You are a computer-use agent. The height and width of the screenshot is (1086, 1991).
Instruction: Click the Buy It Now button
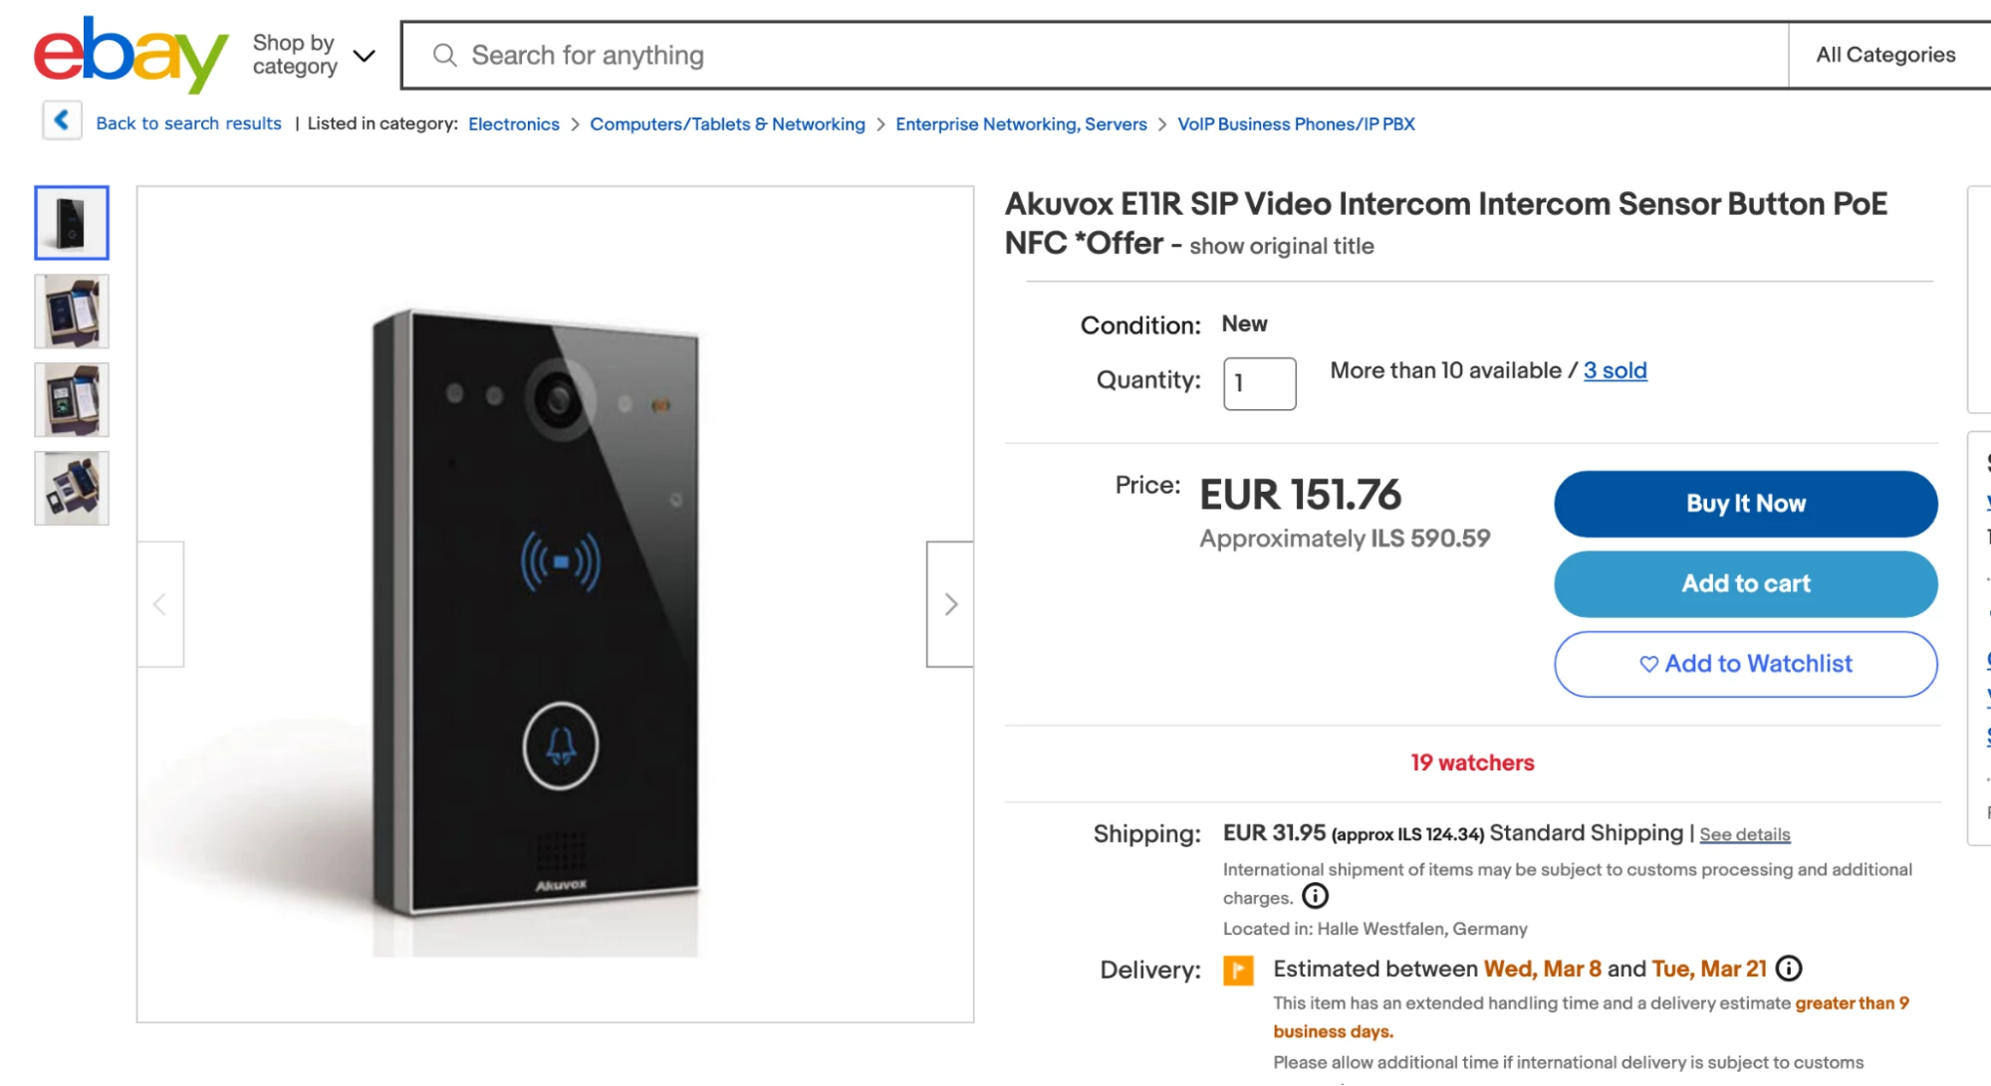1744,504
